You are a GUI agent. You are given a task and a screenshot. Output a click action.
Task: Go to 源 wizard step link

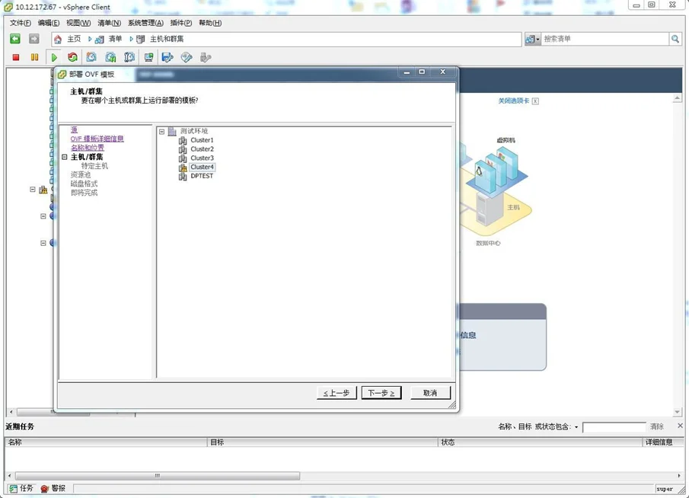click(x=74, y=129)
